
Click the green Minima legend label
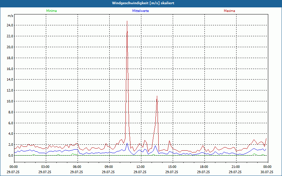tap(51, 11)
